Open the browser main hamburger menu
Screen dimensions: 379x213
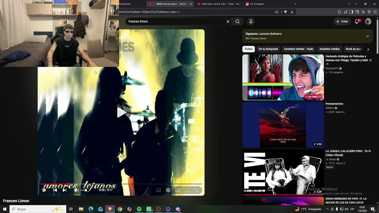[375, 12]
